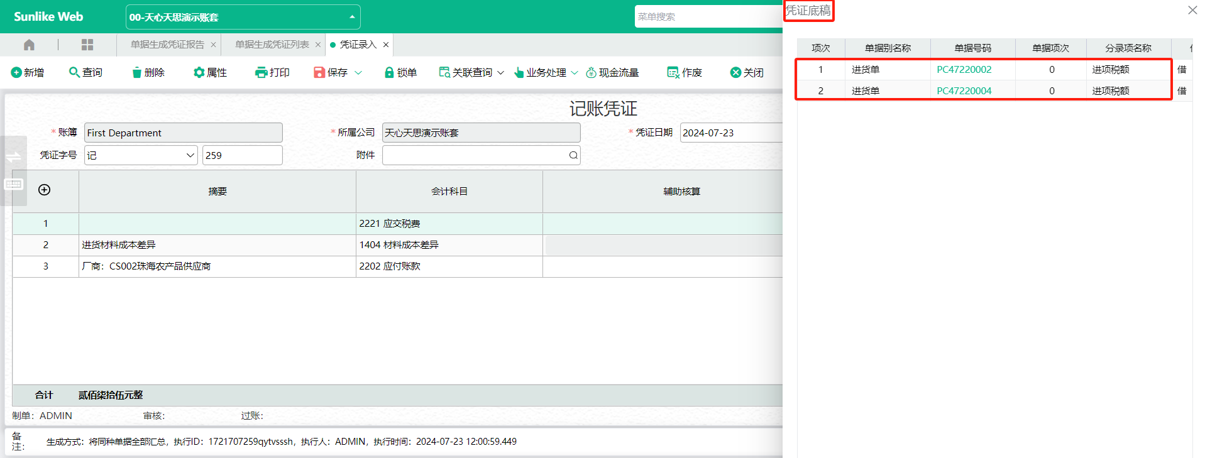Click the 单据别名称 column header
The image size is (1205, 458).
point(888,48)
